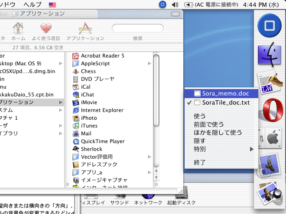Select the cOSXUpd....6.dmg.bin file
Screen dimensions: 286x214
28,71
